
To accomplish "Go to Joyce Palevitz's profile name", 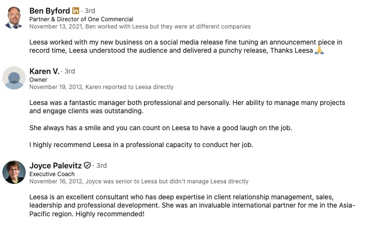I will point(56,165).
